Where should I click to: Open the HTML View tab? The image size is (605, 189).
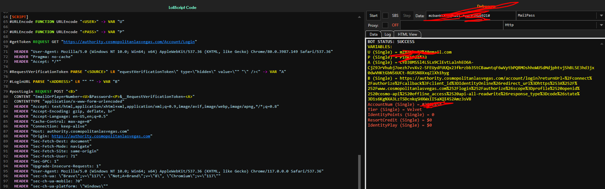click(x=407, y=34)
